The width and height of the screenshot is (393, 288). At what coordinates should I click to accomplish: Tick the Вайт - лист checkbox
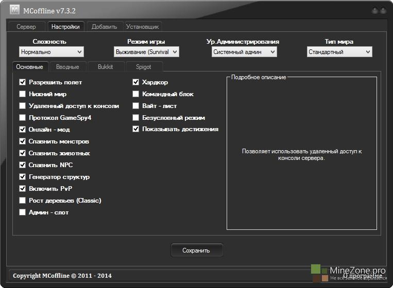tap(136, 106)
